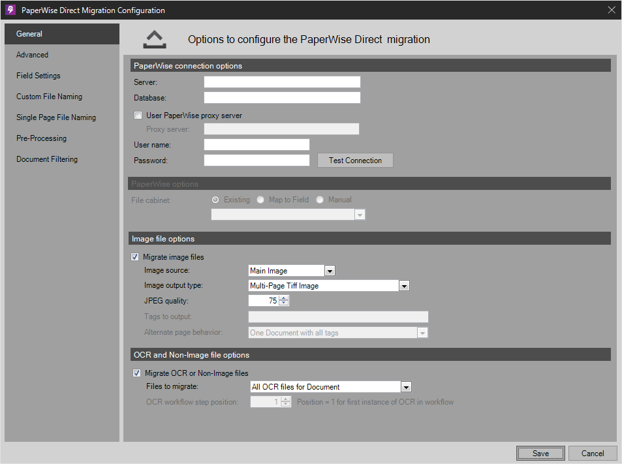Close the Migration Configuration window
Screen dimensions: 622x464
coord(612,10)
